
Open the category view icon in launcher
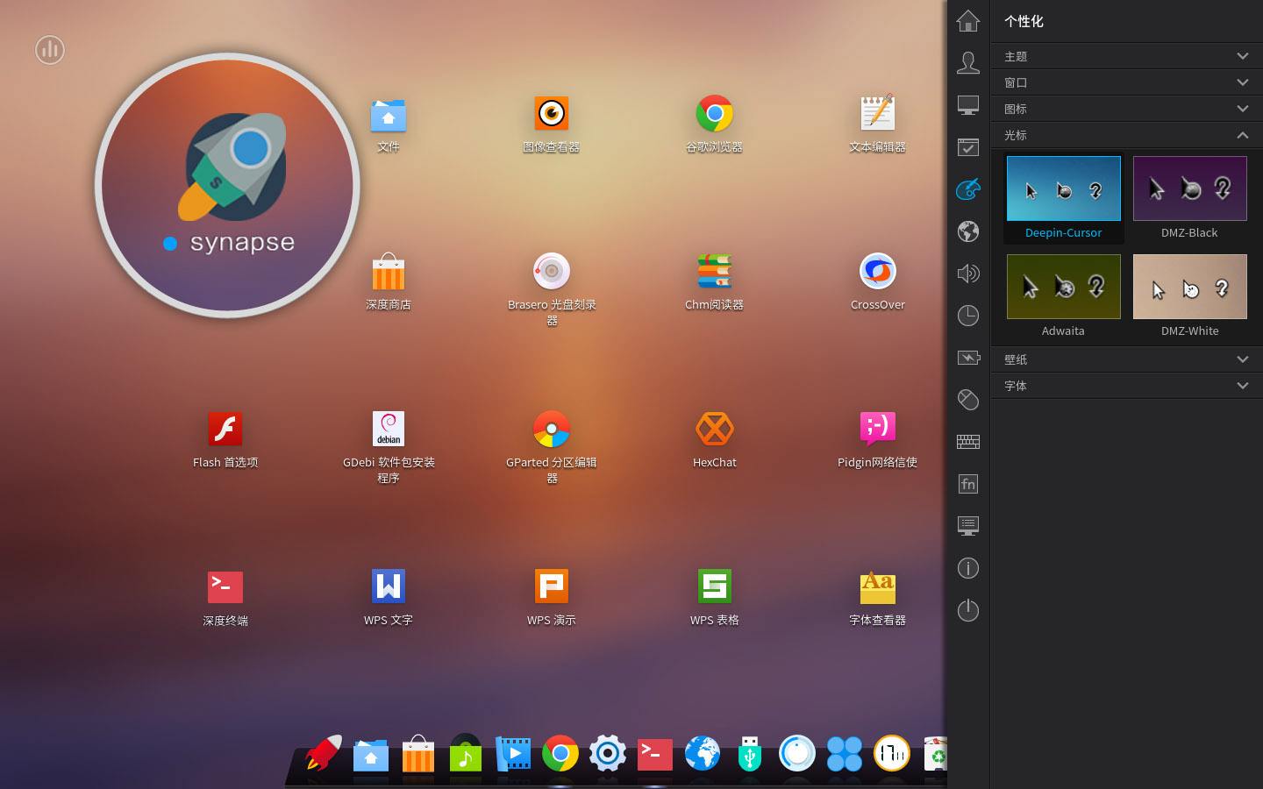(x=50, y=50)
